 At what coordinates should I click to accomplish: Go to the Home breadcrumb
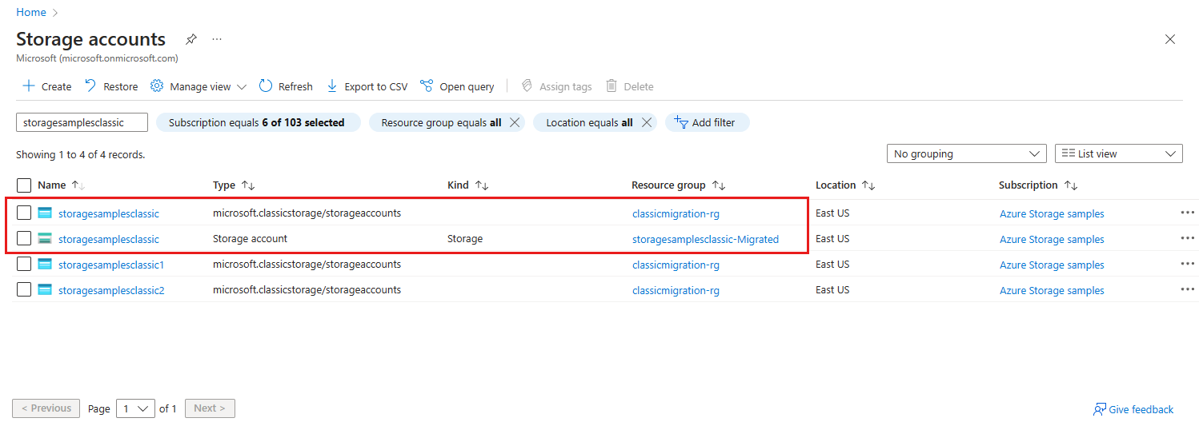coord(31,12)
